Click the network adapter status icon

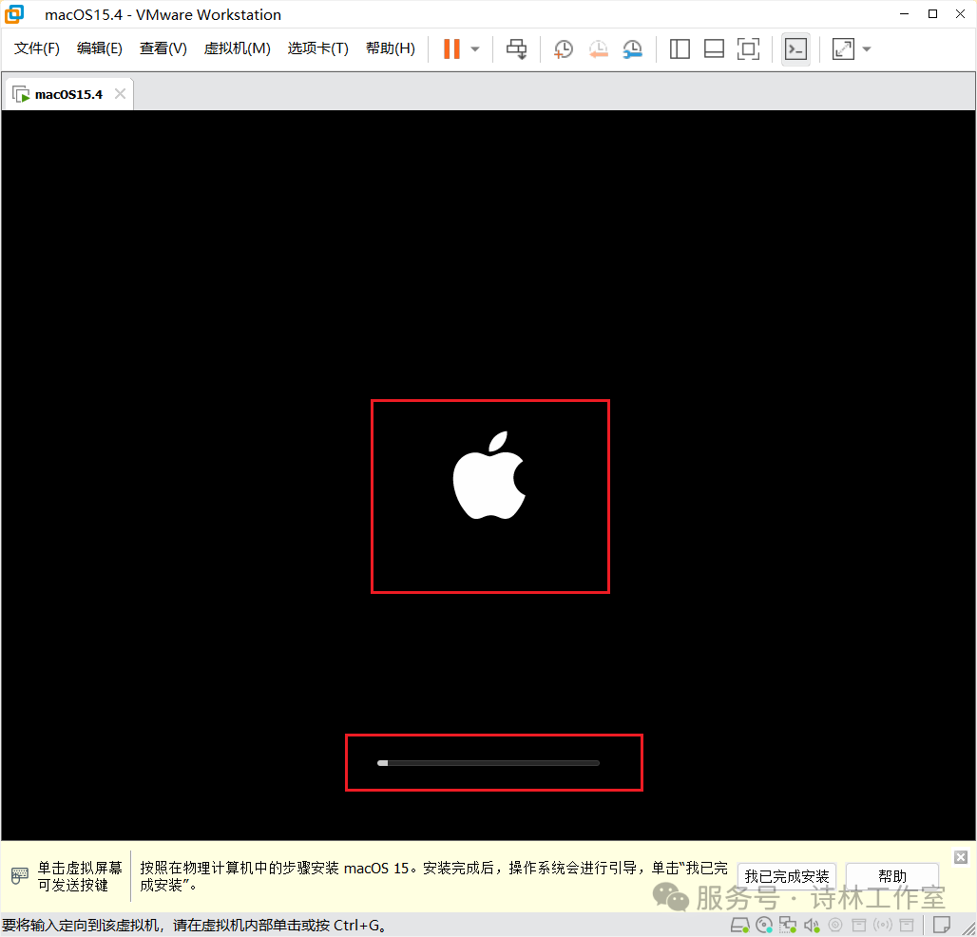coord(788,926)
